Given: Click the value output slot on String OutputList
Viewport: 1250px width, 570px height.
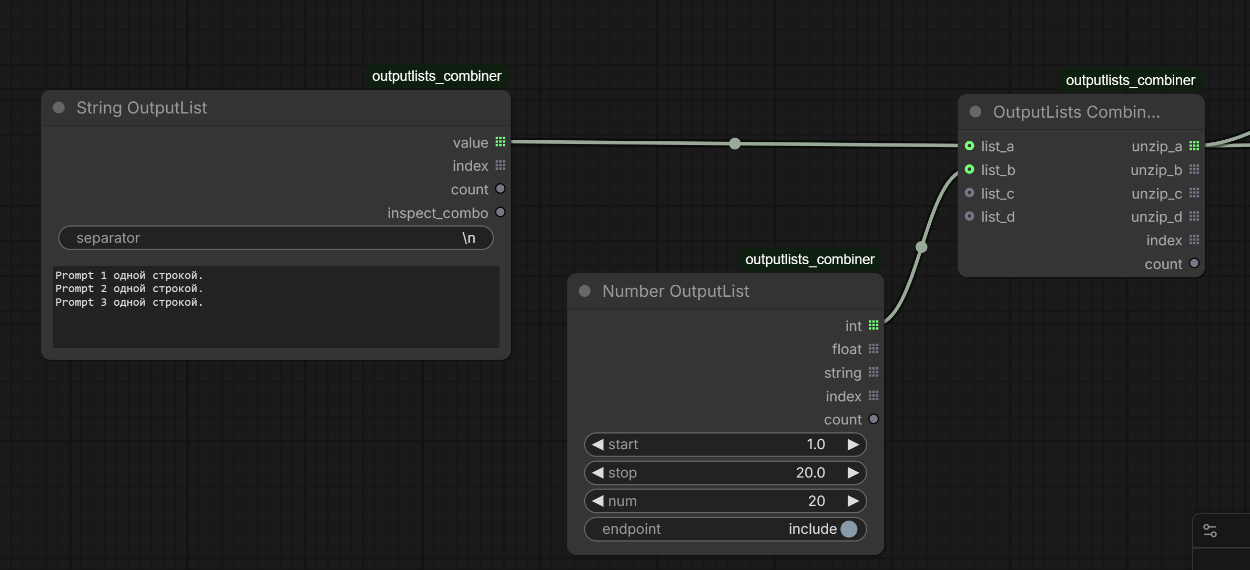Looking at the screenshot, I should (500, 142).
